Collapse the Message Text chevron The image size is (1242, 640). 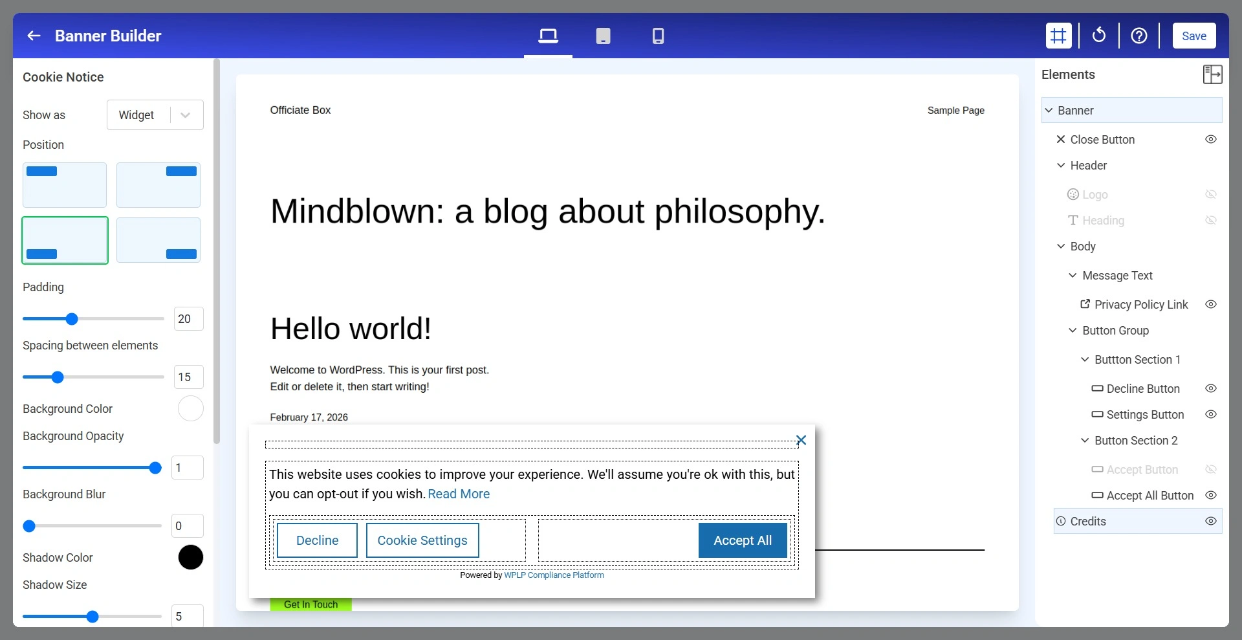(1073, 275)
